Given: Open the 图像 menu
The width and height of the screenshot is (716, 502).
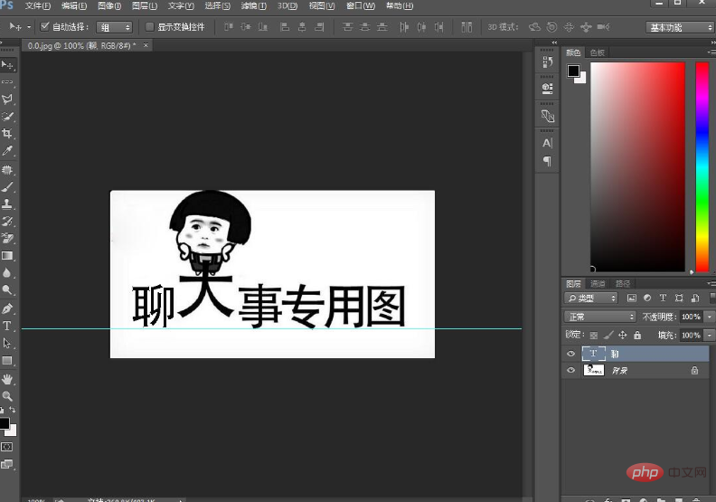Looking at the screenshot, I should pyautogui.click(x=109, y=6).
